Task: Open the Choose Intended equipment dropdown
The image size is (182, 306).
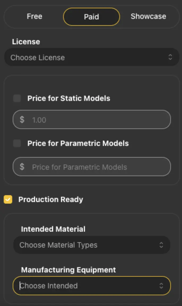Action: [x=92, y=286]
